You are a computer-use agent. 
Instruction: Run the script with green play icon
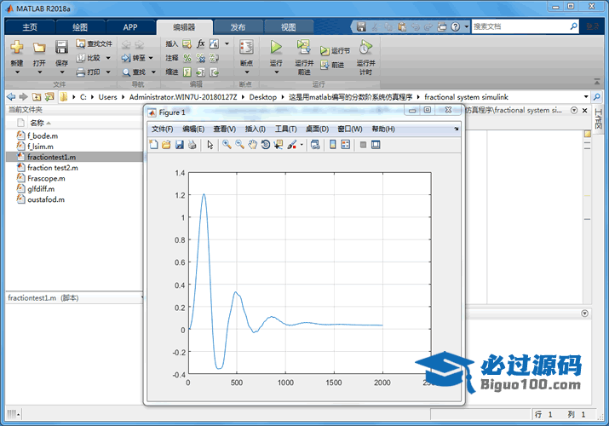coord(276,48)
